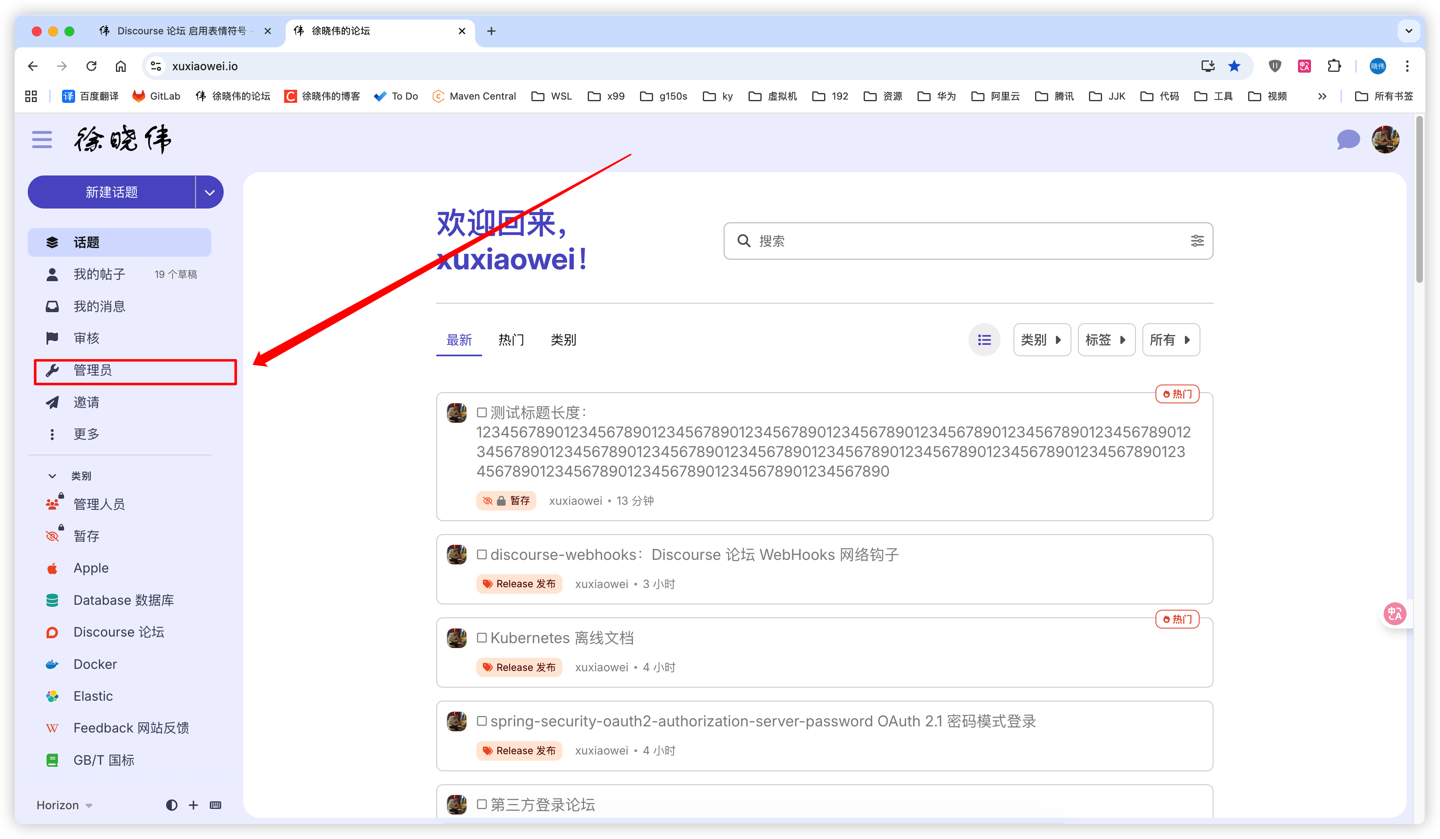Click the 新建话题 button
This screenshot has width=1440, height=839.
pyautogui.click(x=112, y=193)
